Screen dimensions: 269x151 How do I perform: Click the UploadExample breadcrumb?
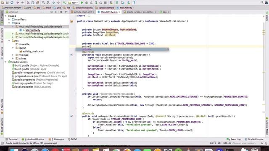click(x=12, y=8)
